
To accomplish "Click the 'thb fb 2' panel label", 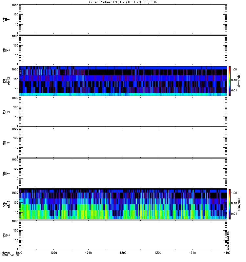I will tap(6, 112).
